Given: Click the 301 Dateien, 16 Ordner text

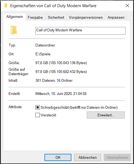Looking at the screenshot, I should click(54, 80).
